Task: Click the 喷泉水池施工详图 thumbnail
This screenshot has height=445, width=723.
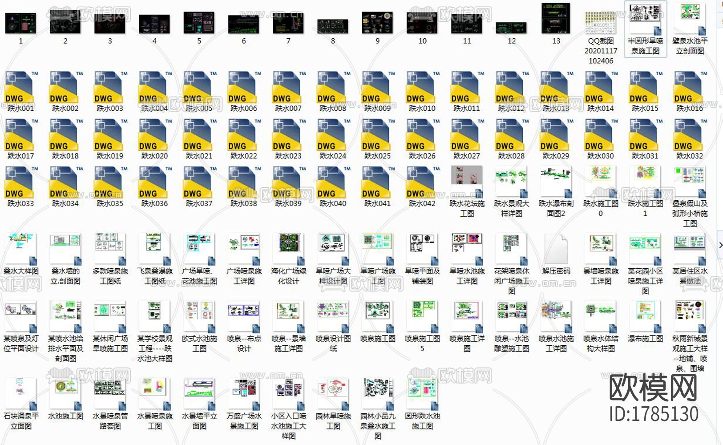Action: point(556,317)
